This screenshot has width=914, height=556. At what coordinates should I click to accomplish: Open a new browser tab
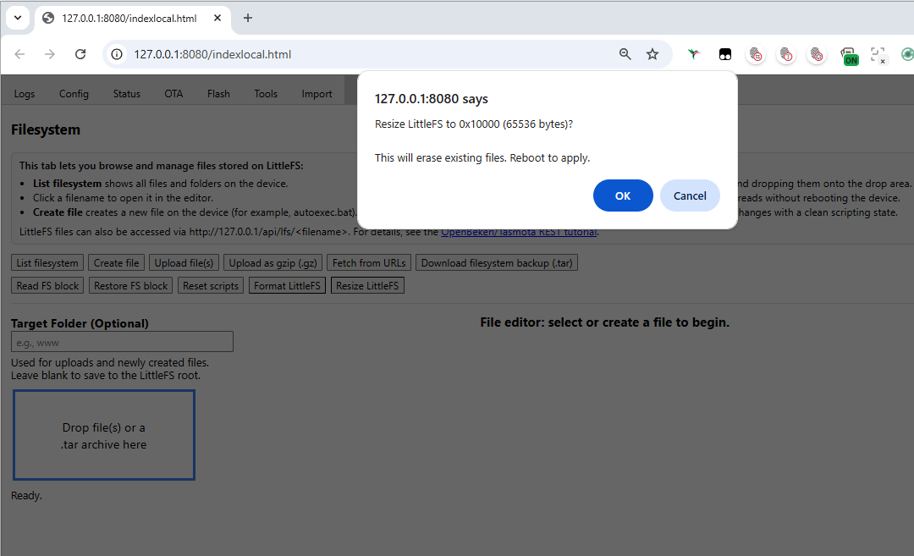click(248, 18)
